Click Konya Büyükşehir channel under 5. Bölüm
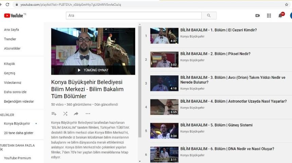 tap(193, 131)
